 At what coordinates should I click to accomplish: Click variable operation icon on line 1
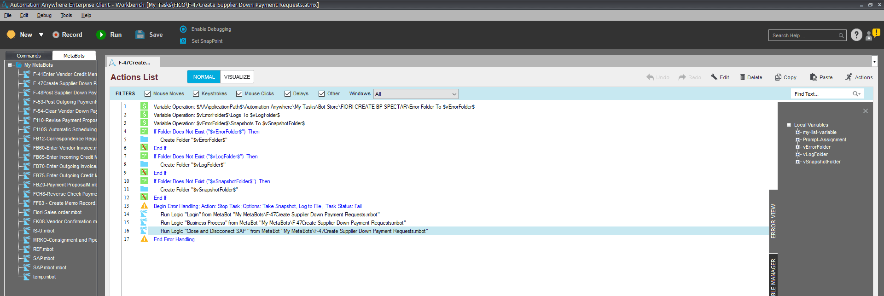144,106
